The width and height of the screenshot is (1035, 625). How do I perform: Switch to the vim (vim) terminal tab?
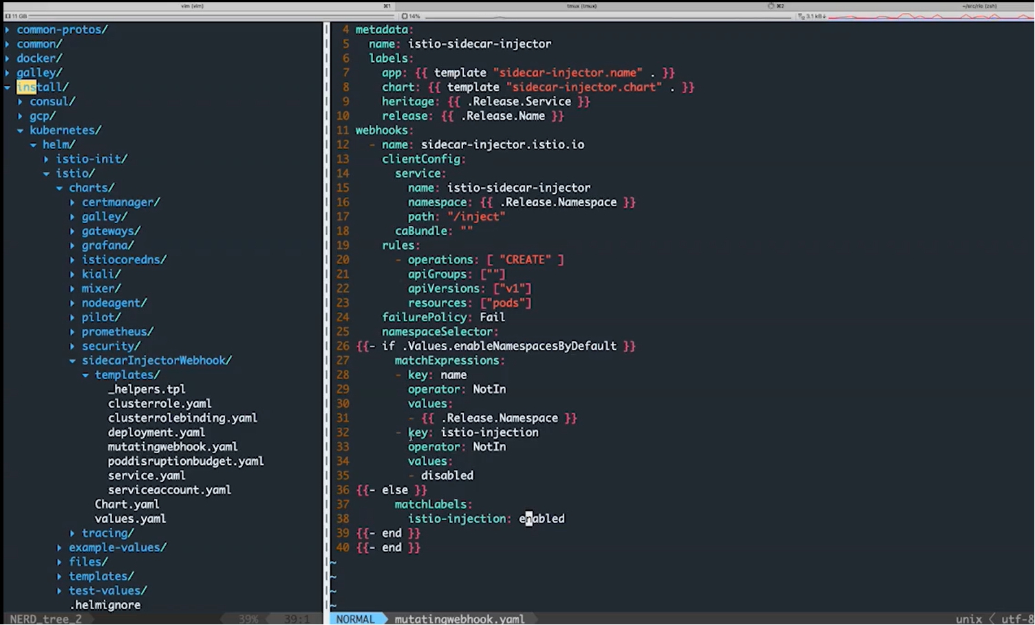pyautogui.click(x=192, y=6)
